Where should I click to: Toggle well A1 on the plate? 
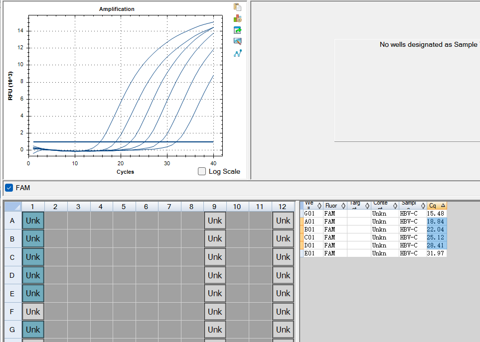point(33,221)
